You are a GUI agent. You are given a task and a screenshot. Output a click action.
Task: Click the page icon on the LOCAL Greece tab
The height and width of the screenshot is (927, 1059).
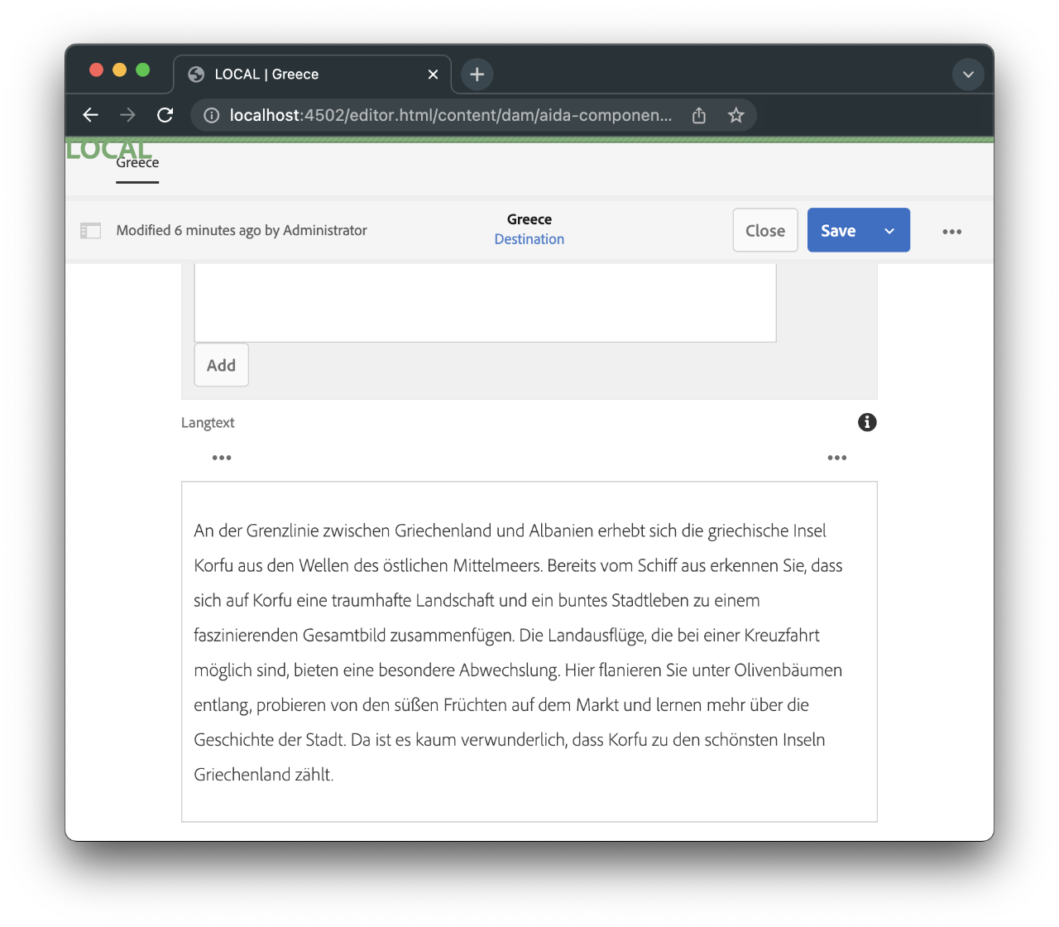point(195,74)
